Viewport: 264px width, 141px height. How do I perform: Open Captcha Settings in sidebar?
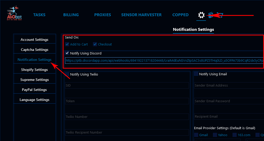pyautogui.click(x=35, y=50)
